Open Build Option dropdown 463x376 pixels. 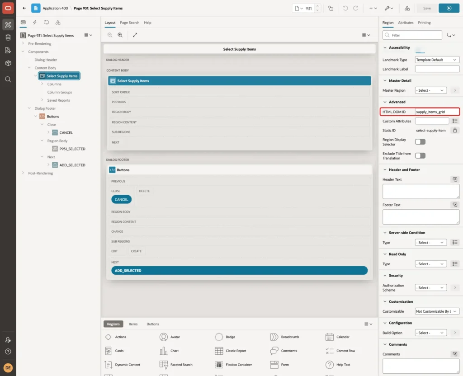click(431, 333)
